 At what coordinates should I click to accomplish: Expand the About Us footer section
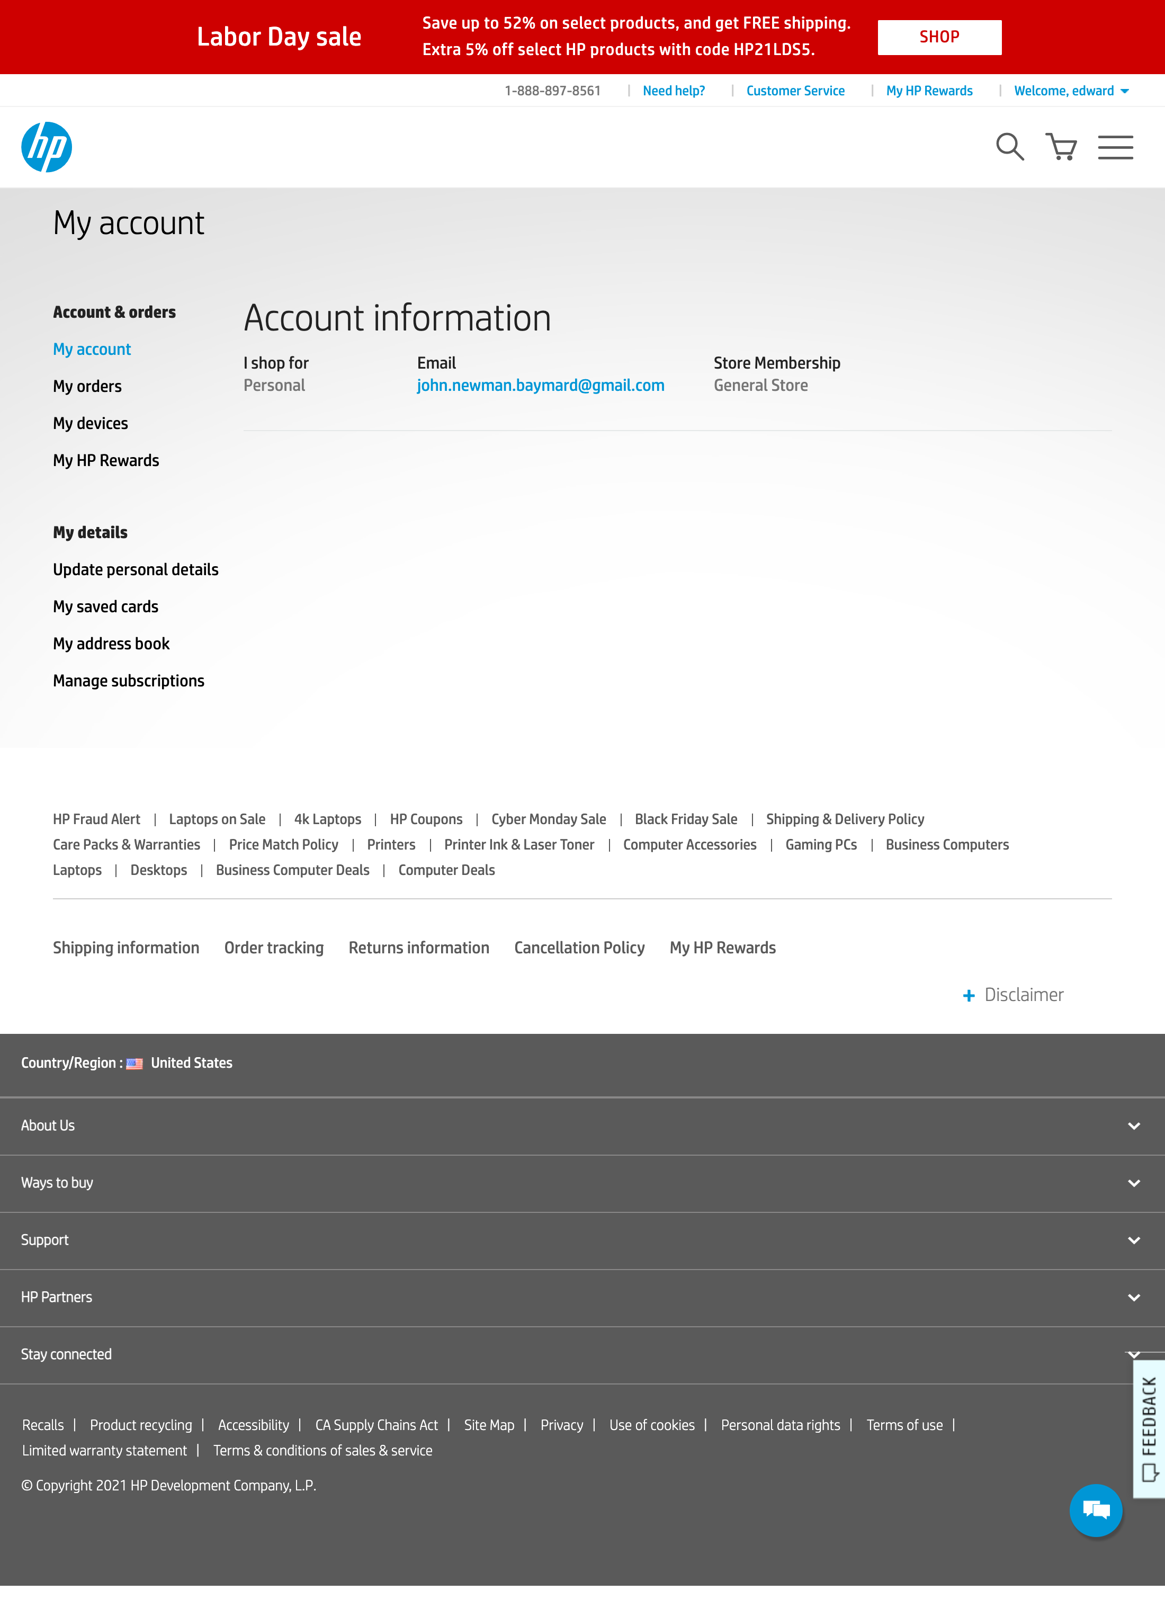1133,1125
